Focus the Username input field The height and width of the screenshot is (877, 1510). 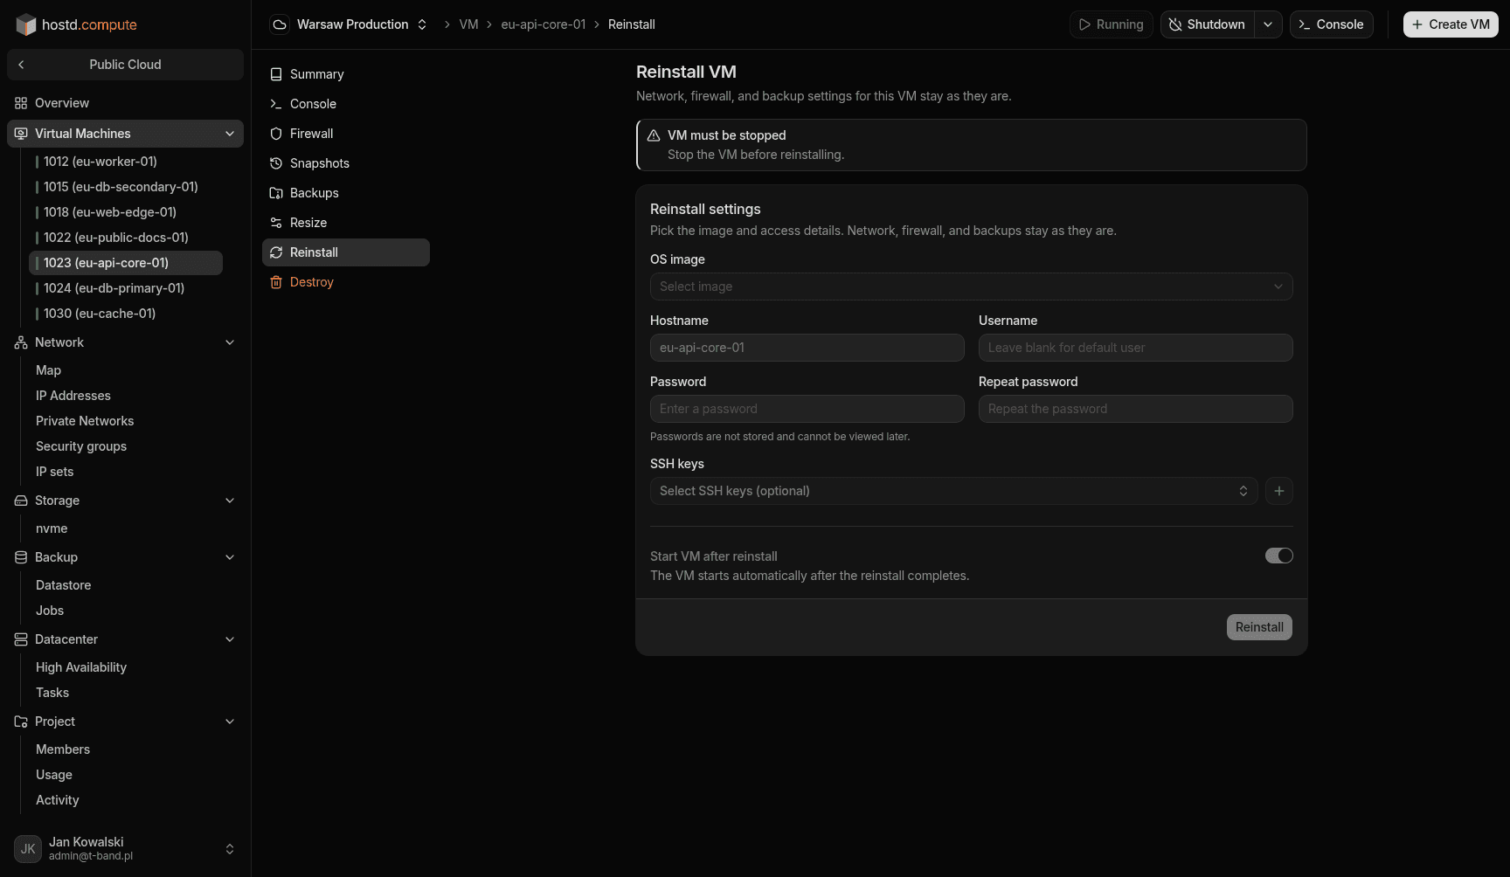[1136, 348]
